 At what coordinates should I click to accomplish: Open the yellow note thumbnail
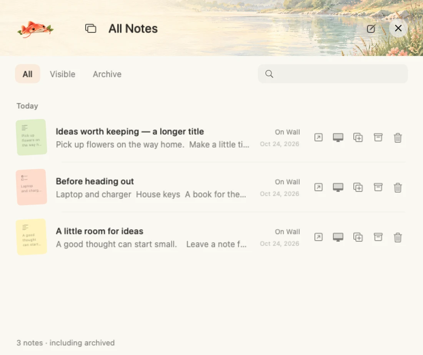point(31,237)
